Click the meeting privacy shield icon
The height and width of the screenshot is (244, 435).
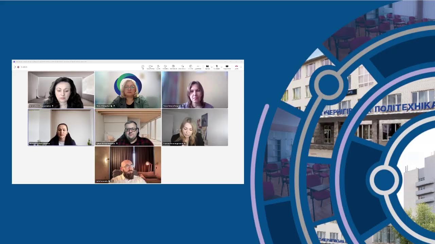point(15,67)
